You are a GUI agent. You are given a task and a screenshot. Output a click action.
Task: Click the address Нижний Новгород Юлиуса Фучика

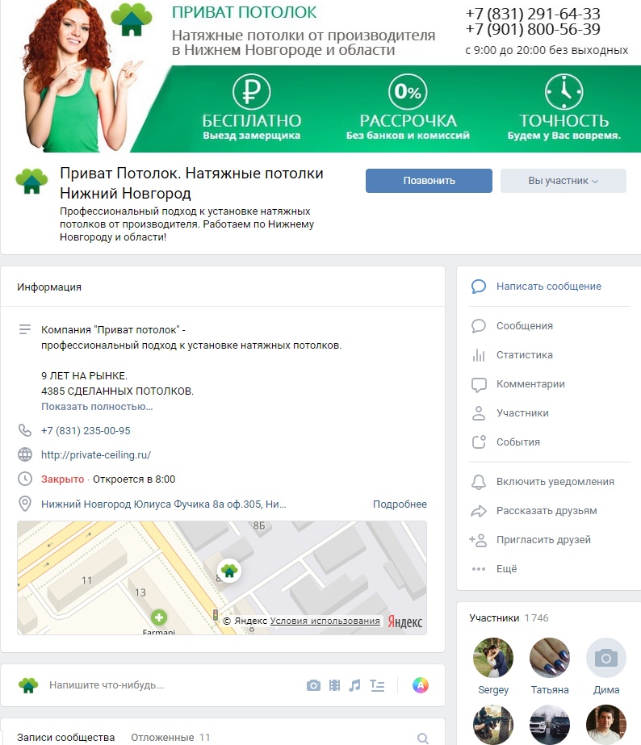pos(163,504)
